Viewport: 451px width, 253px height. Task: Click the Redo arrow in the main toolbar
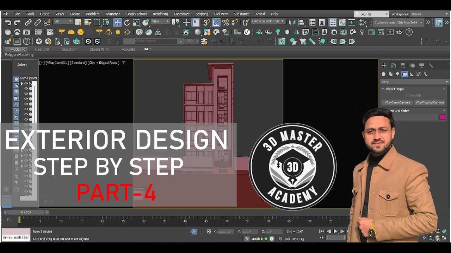tap(17, 22)
